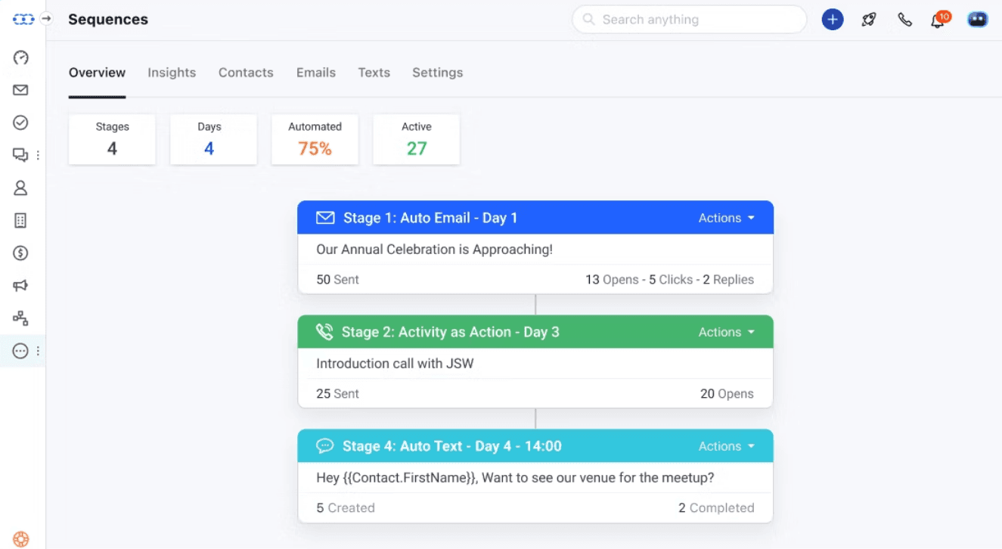Viewport: 1002px width, 549px height.
Task: Open Actions menu on Stage 2 Activity card
Action: pos(725,331)
